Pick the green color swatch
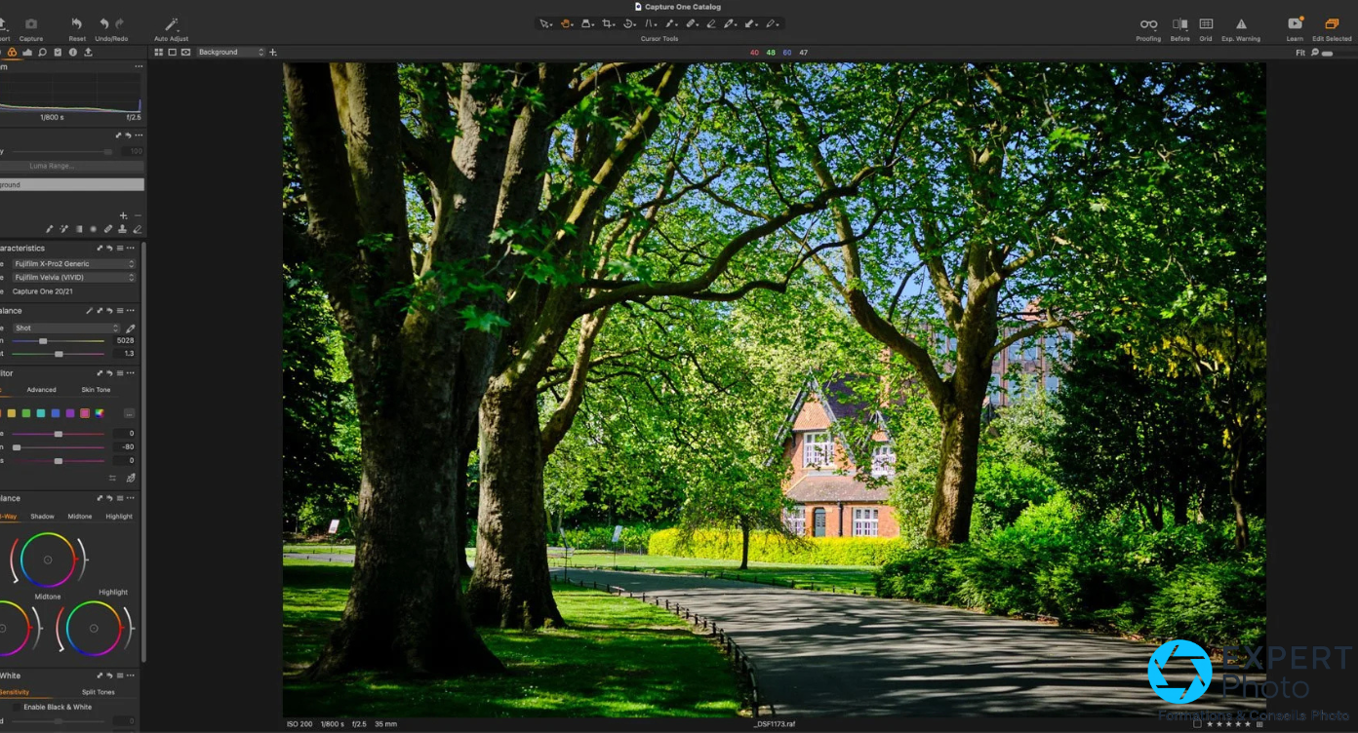This screenshot has height=733, width=1358. 25,413
